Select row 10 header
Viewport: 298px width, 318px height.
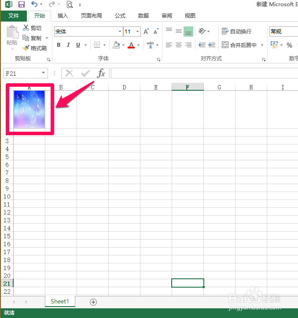(7, 196)
